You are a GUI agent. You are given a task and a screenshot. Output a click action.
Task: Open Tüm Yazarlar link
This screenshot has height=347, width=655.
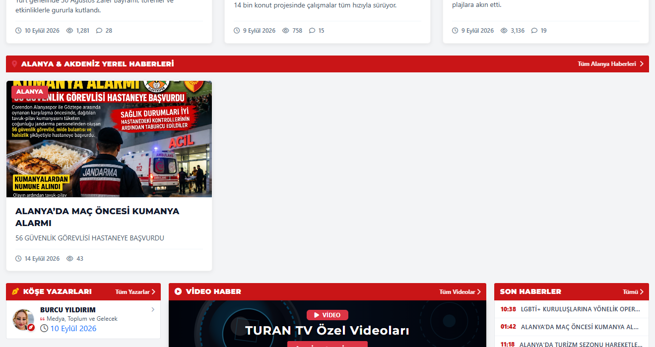coord(132,292)
